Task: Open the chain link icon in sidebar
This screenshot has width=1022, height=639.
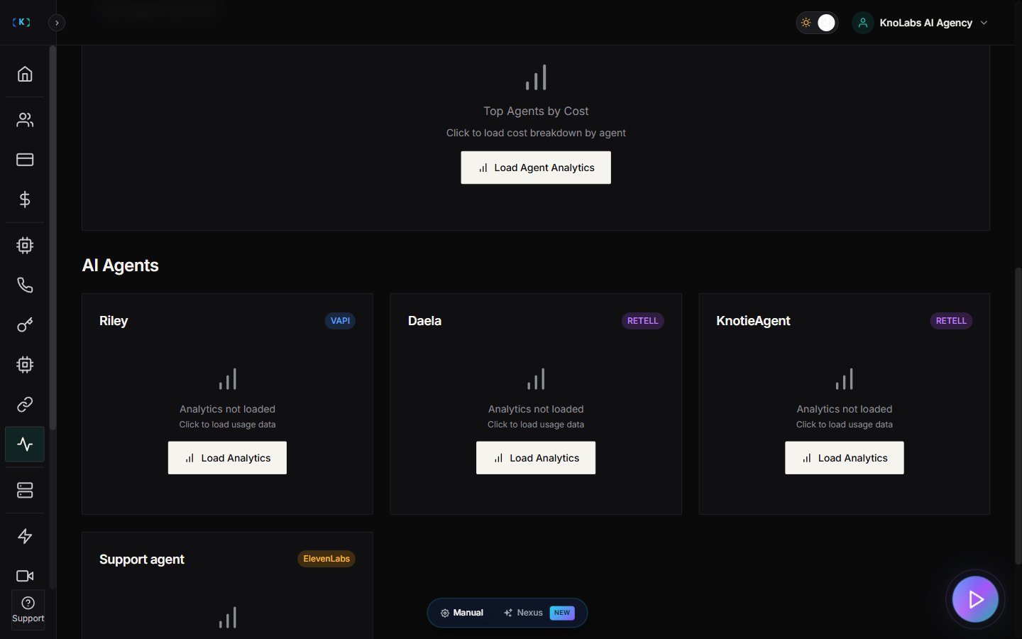Action: [25, 405]
